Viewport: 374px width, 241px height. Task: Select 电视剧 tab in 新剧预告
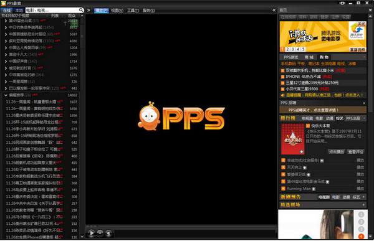pyautogui.click(x=324, y=197)
